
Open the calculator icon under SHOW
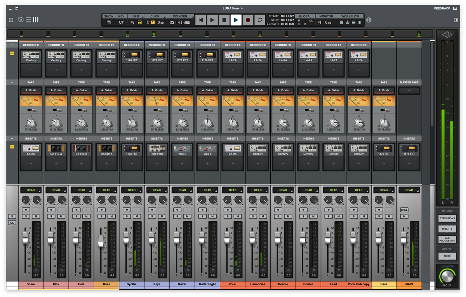(109, 23)
